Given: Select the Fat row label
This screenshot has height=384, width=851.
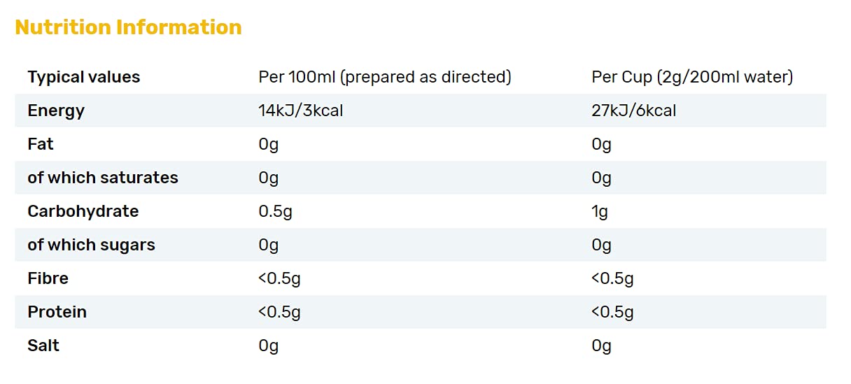Looking at the screenshot, I should (x=41, y=144).
